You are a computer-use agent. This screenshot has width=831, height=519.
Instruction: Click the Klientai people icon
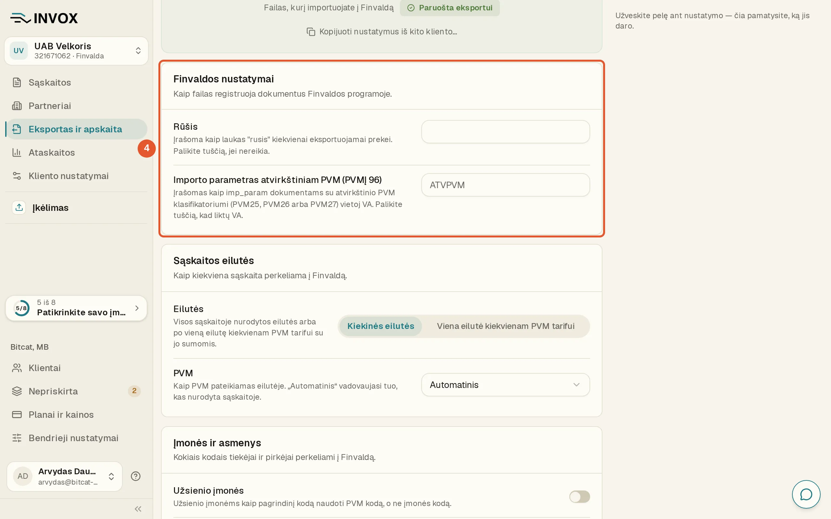point(17,368)
